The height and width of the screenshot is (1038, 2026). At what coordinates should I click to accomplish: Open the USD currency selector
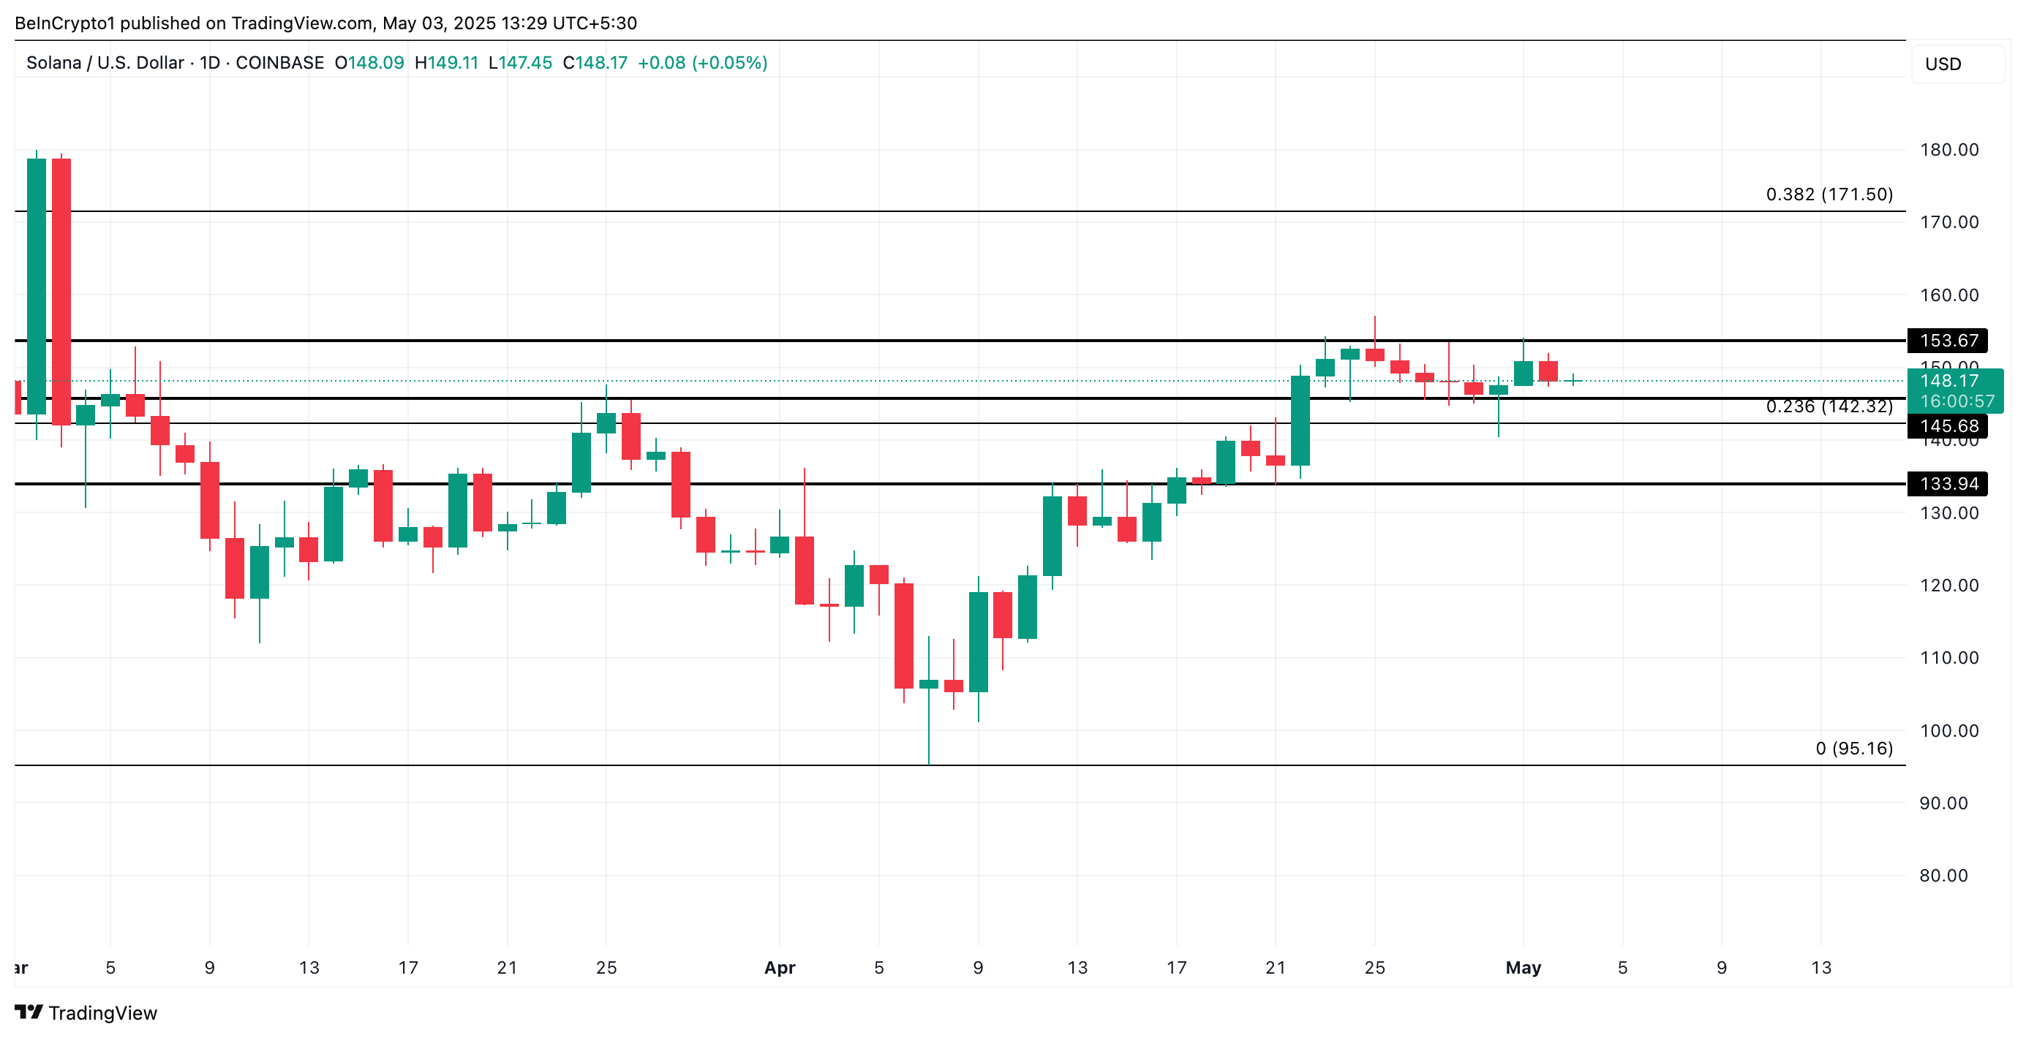point(1943,64)
